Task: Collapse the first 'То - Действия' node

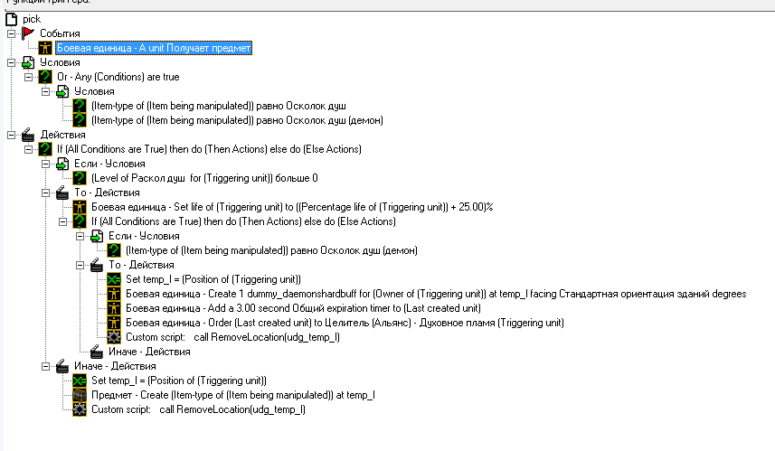Action: [x=45, y=193]
